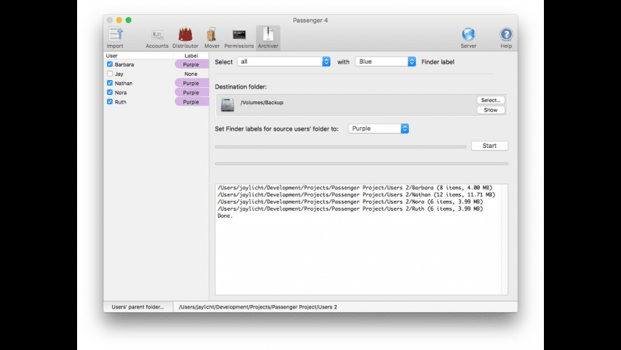Open the Distributor tool
This screenshot has width=621, height=350.
[x=186, y=38]
